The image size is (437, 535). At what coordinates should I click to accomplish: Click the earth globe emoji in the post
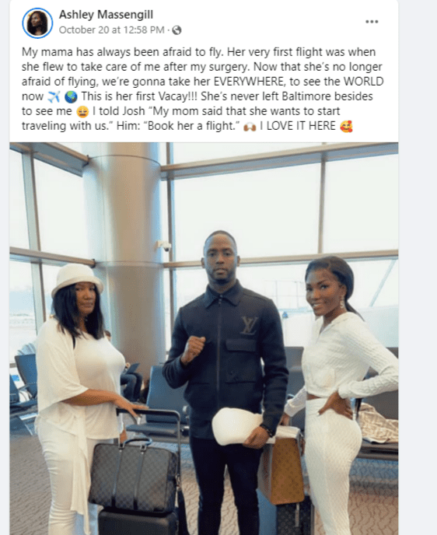click(71, 97)
